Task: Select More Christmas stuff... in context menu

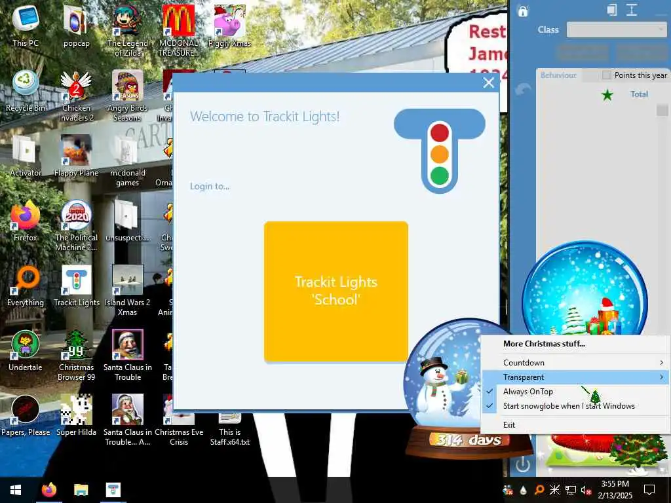Action: click(x=544, y=344)
